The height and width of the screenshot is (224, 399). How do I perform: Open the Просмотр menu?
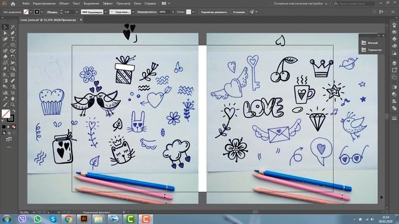pos(123,4)
